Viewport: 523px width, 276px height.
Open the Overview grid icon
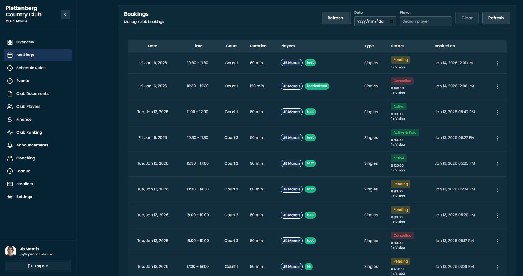(x=10, y=42)
